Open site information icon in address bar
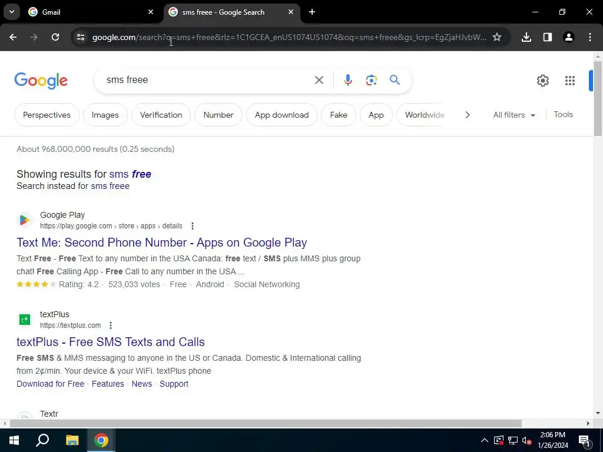 pos(80,37)
